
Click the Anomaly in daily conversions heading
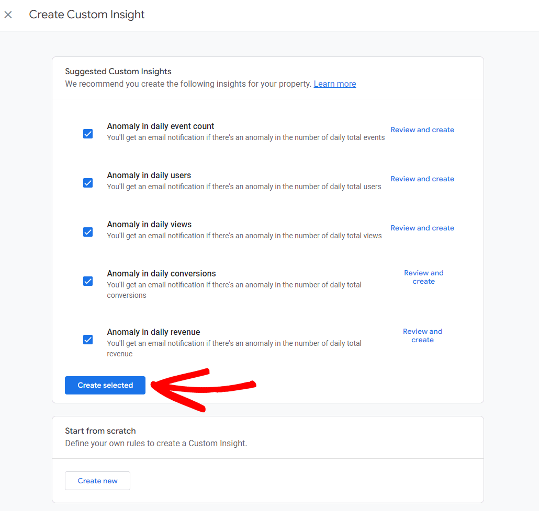coord(161,273)
